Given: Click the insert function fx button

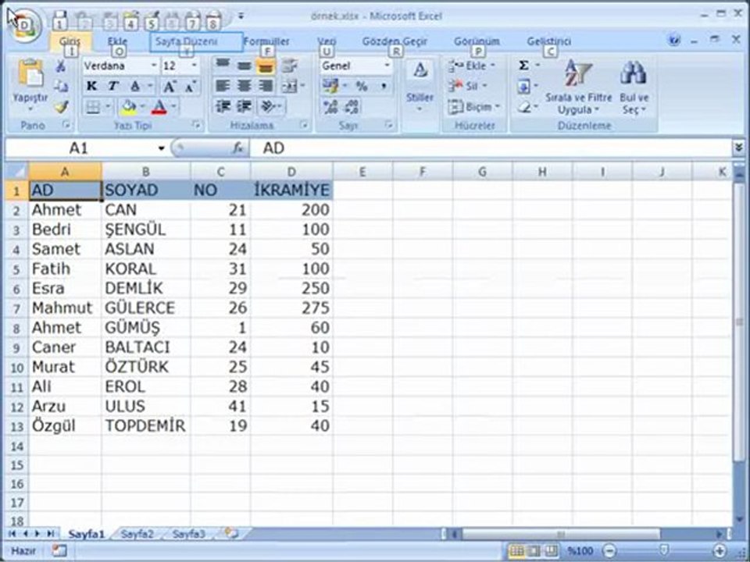Looking at the screenshot, I should (237, 148).
